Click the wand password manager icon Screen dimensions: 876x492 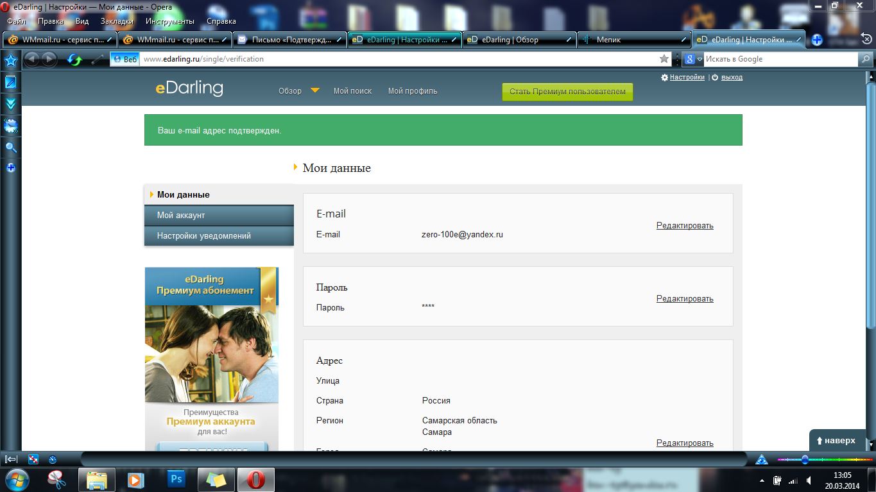pos(98,60)
